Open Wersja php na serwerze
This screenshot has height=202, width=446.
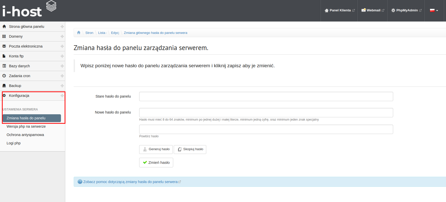pos(26,126)
